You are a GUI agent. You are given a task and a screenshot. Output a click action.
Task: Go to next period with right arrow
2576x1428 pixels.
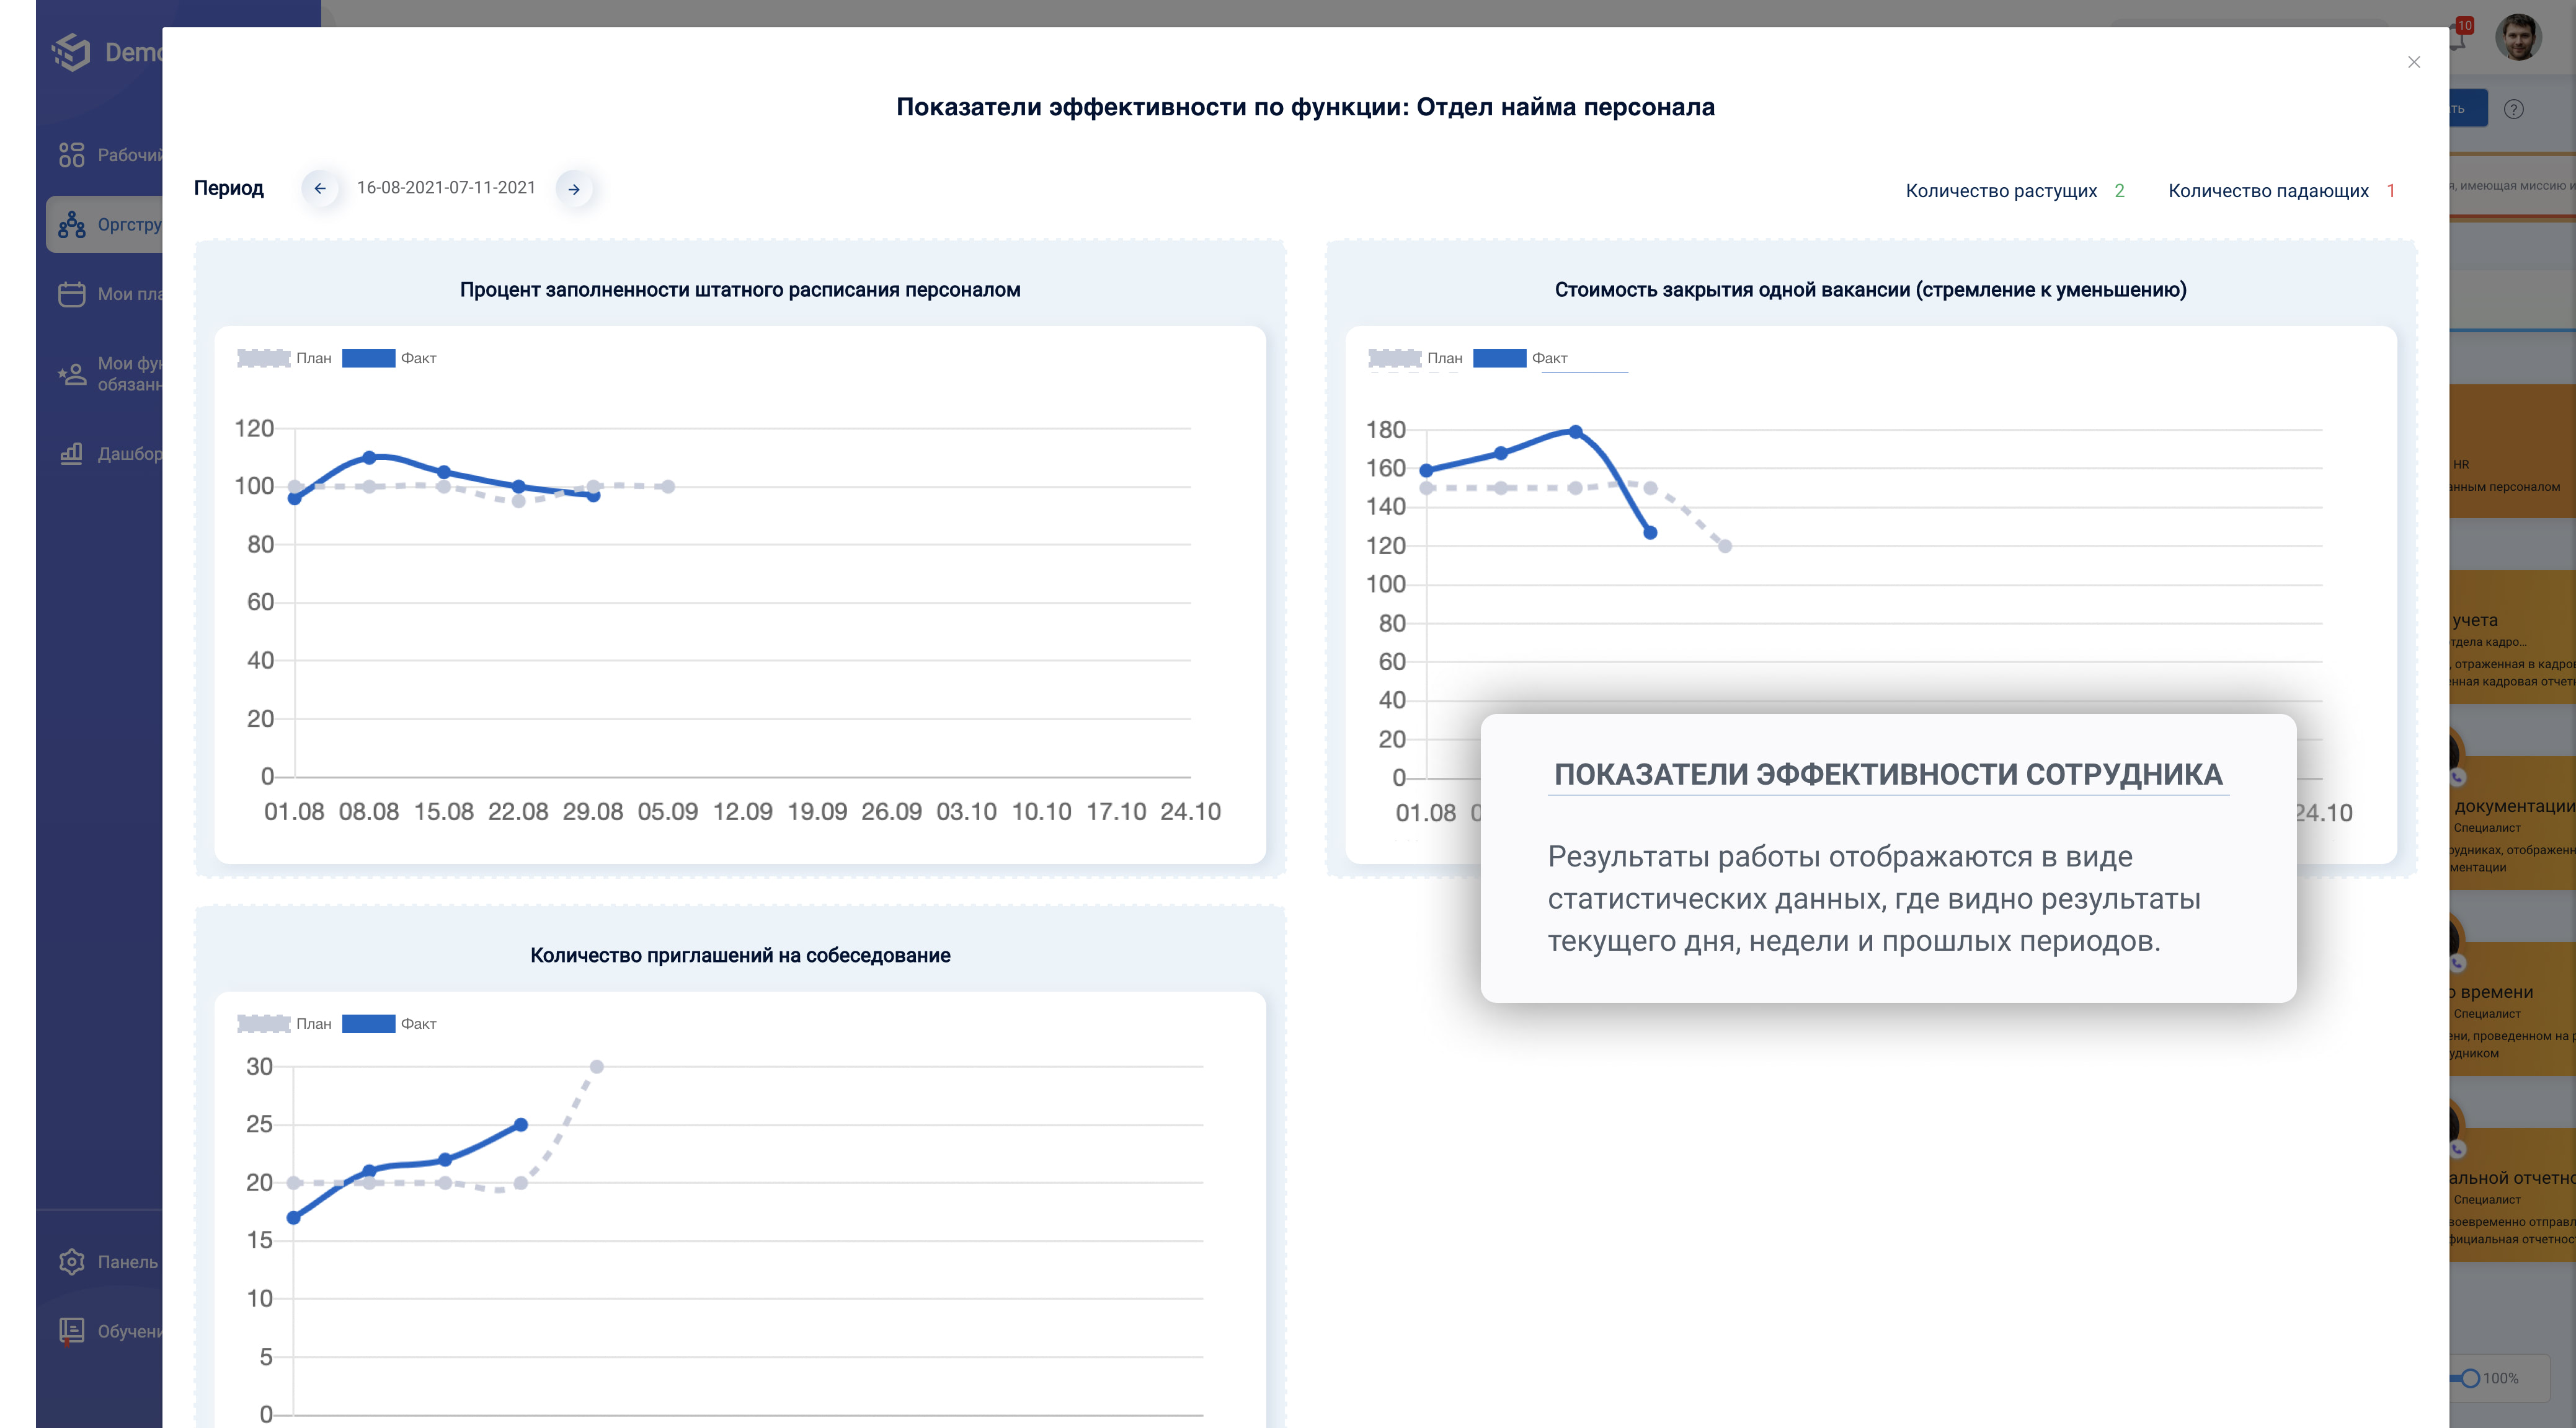click(x=574, y=189)
